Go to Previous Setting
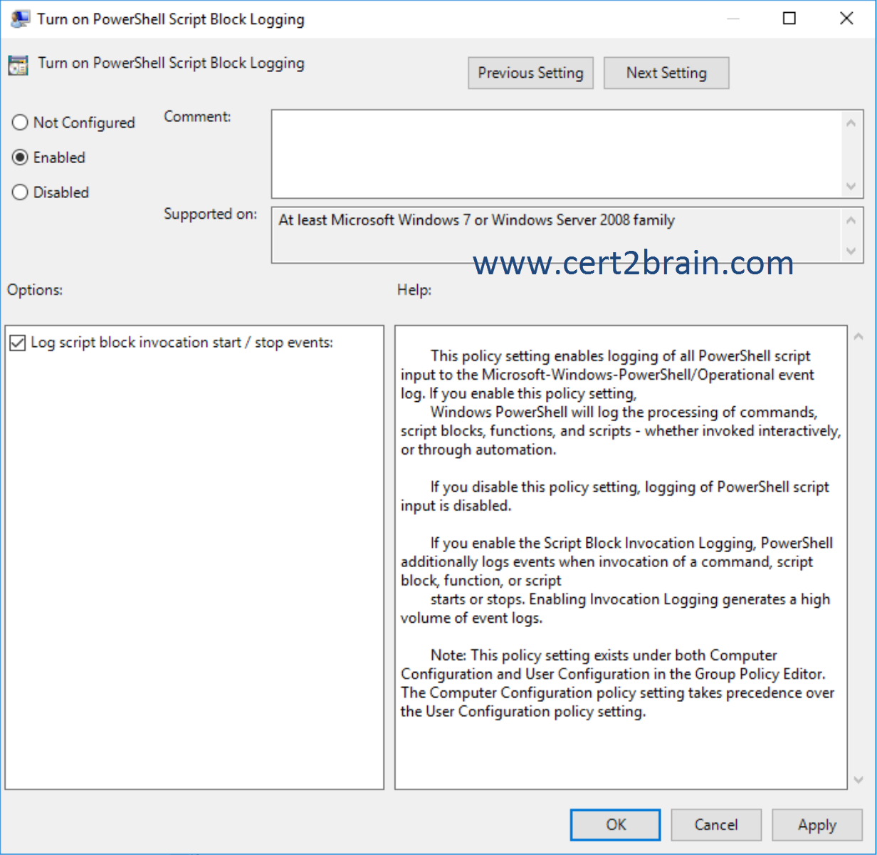The image size is (877, 855). [x=530, y=73]
